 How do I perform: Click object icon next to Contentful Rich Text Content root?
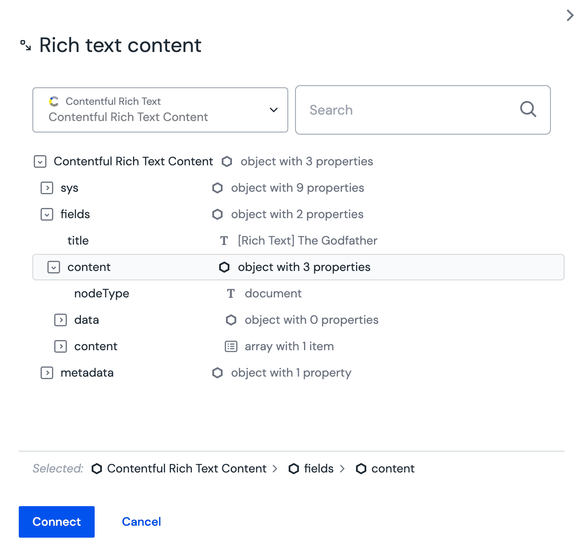point(227,161)
